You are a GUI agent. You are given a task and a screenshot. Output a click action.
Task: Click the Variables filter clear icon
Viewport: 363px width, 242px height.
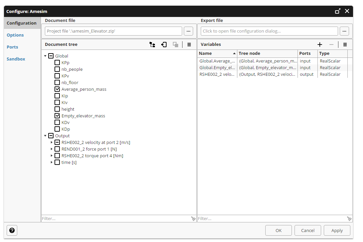(349, 219)
